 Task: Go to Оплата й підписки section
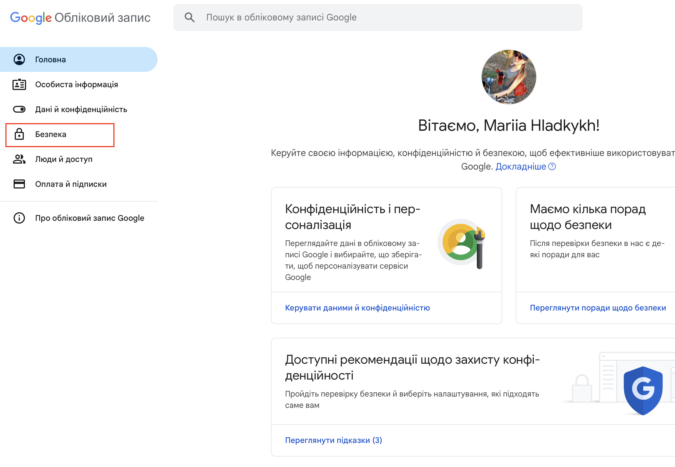(71, 184)
